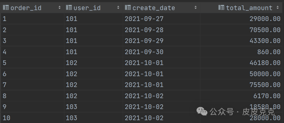Click the total_amount column table icon
Image resolution: width=284 pixels, height=123 pixels.
pos(221,8)
